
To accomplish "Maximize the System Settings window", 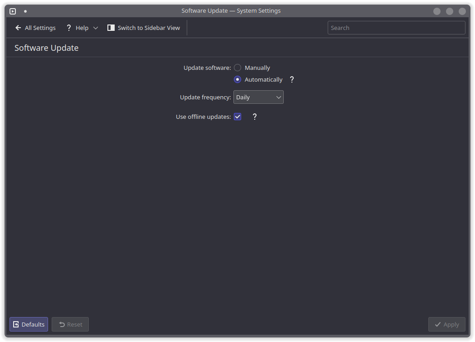I will (450, 11).
